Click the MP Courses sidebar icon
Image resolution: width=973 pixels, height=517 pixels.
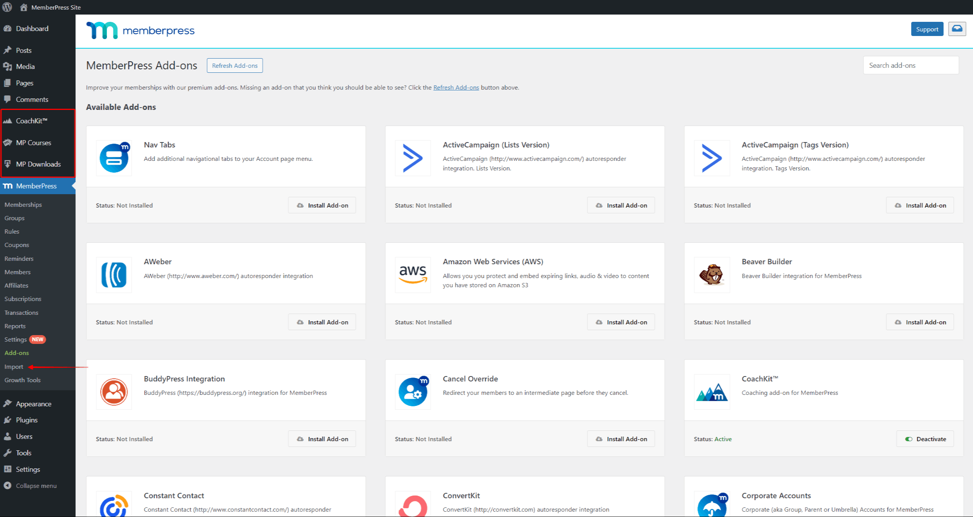8,142
